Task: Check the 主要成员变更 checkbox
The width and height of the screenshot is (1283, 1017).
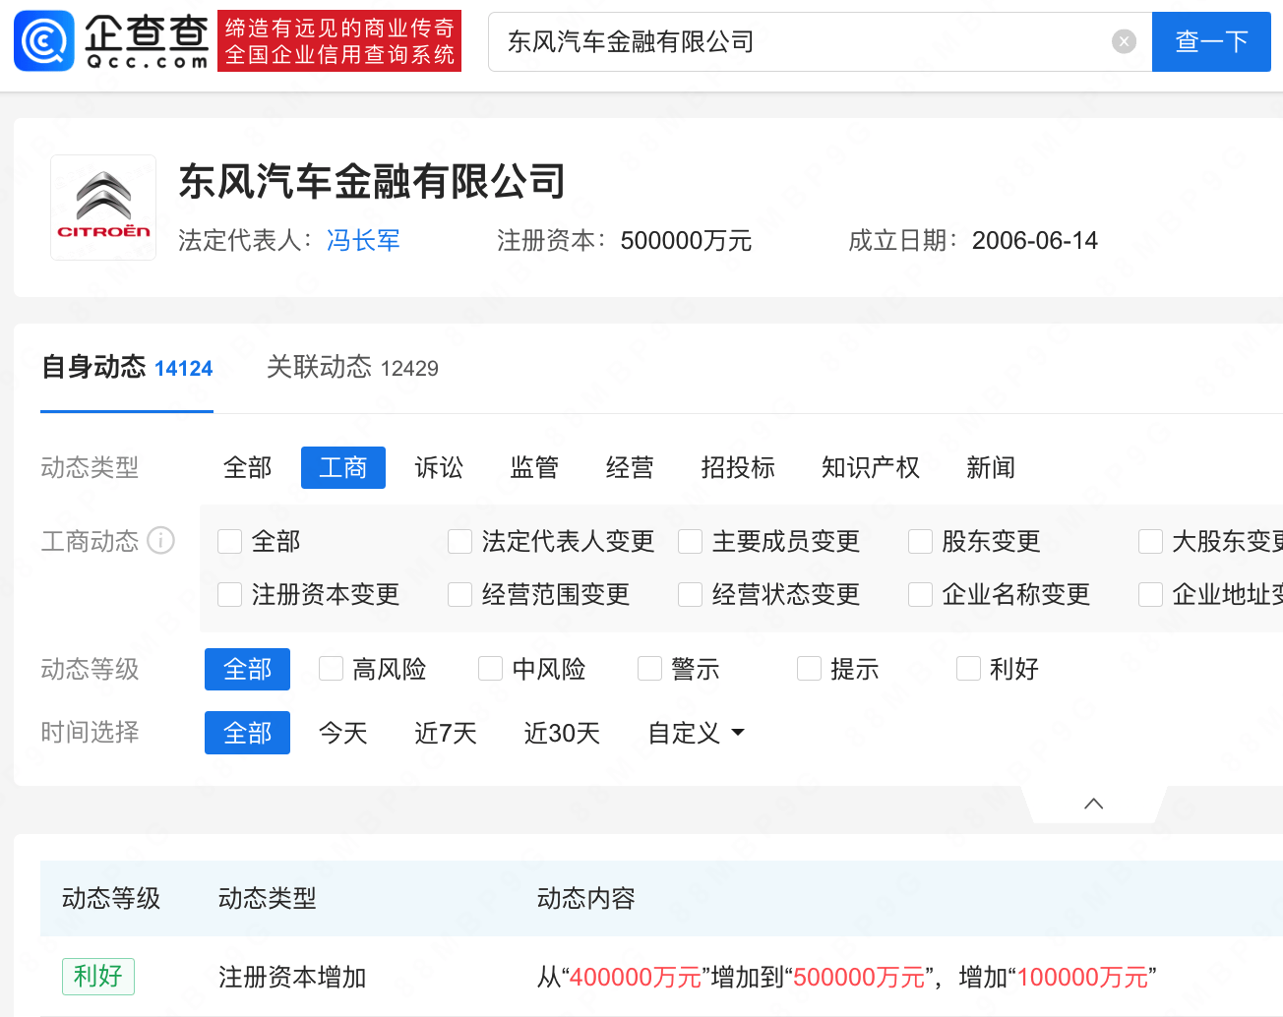Action: [690, 541]
